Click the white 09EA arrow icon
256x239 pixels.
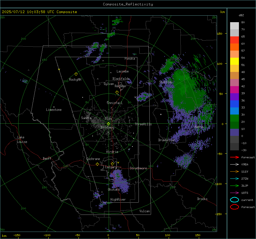click(x=234, y=165)
